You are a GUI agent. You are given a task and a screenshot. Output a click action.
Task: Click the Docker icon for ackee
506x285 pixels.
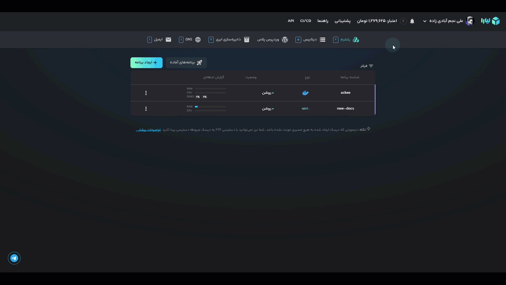pos(305,93)
